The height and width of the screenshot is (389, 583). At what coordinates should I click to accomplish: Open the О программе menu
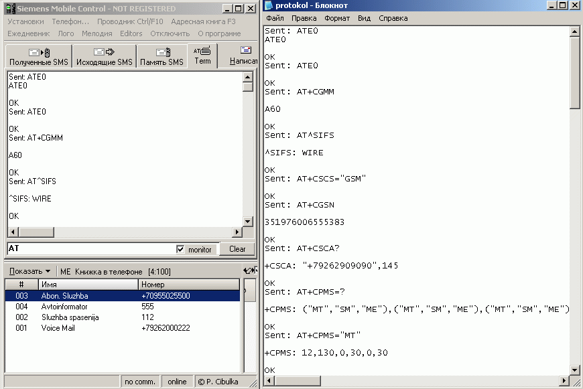(x=219, y=33)
